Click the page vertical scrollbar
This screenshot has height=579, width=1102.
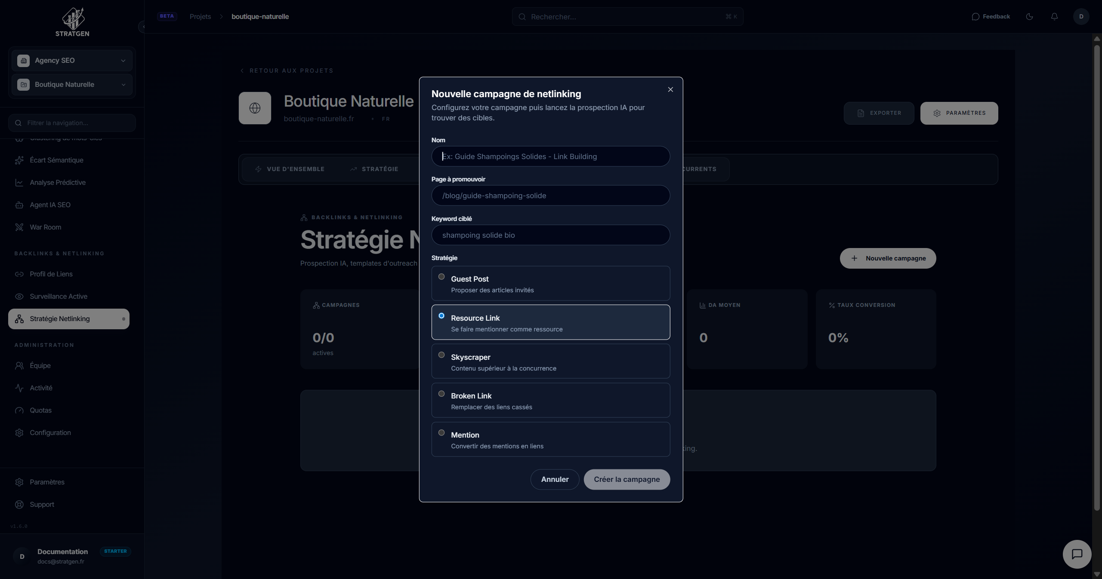click(1097, 275)
